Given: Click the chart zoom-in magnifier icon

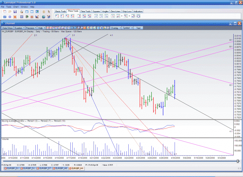Looking at the screenshot, I should [x=79, y=28].
